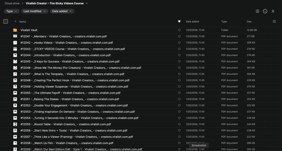Image resolution: width=282 pixels, height=151 pixels.
Task: Click PDF icon for #12052 Double Your Engagement
Action: pyautogui.click(x=15, y=105)
